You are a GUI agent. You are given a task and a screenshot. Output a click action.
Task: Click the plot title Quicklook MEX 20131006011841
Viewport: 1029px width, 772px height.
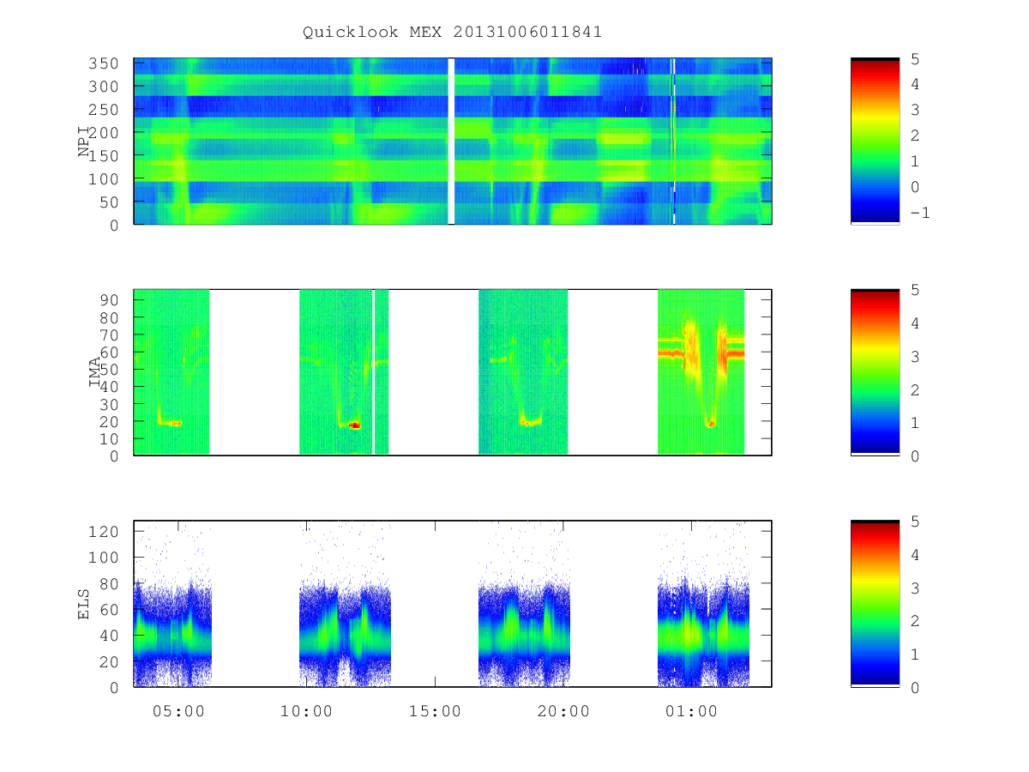(x=452, y=32)
